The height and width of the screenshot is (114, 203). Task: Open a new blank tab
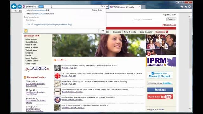[143, 7]
